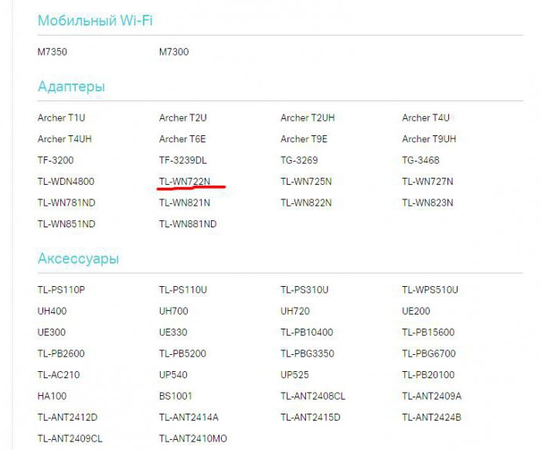Choose TL-WN881ND from adapters
Viewport: 541px width, 450px height.
click(x=188, y=224)
